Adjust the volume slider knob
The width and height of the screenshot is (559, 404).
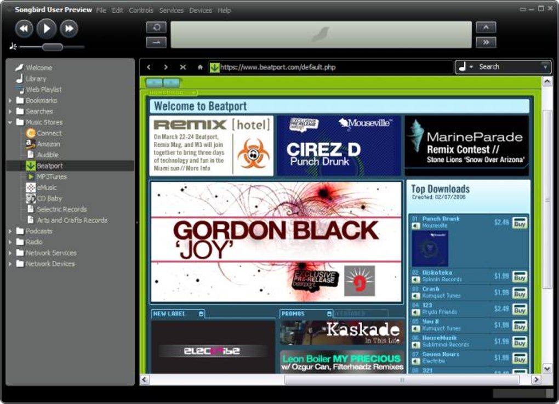click(x=53, y=47)
